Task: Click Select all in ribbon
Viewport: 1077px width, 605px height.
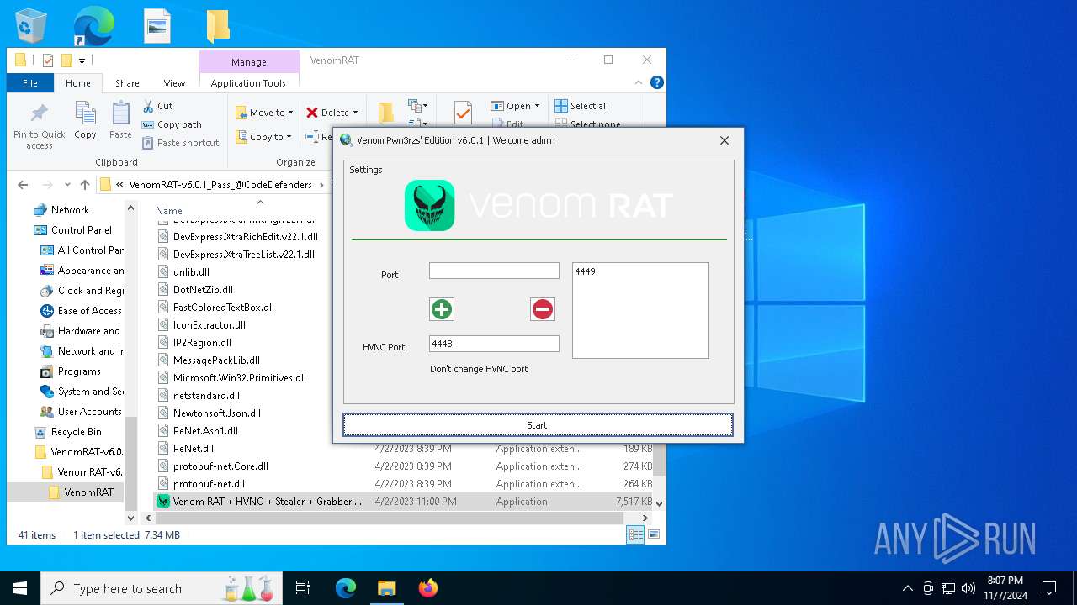Action: pyautogui.click(x=581, y=106)
